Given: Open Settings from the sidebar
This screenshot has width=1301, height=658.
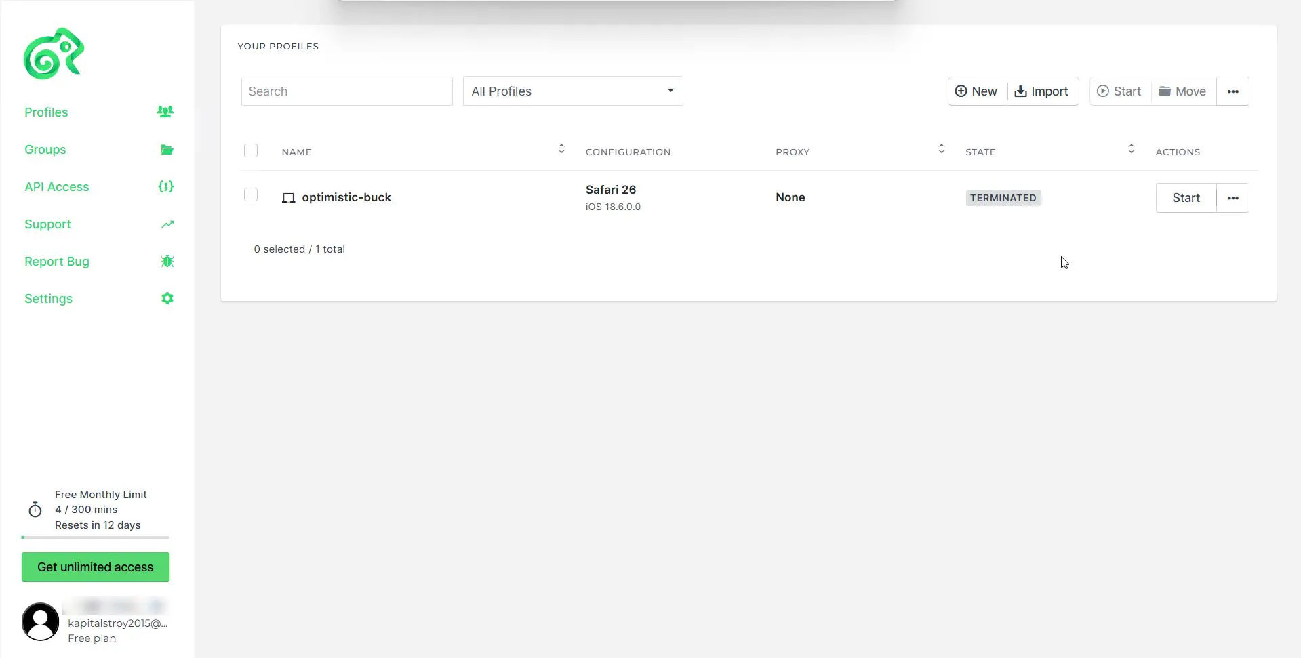Looking at the screenshot, I should click(x=48, y=299).
